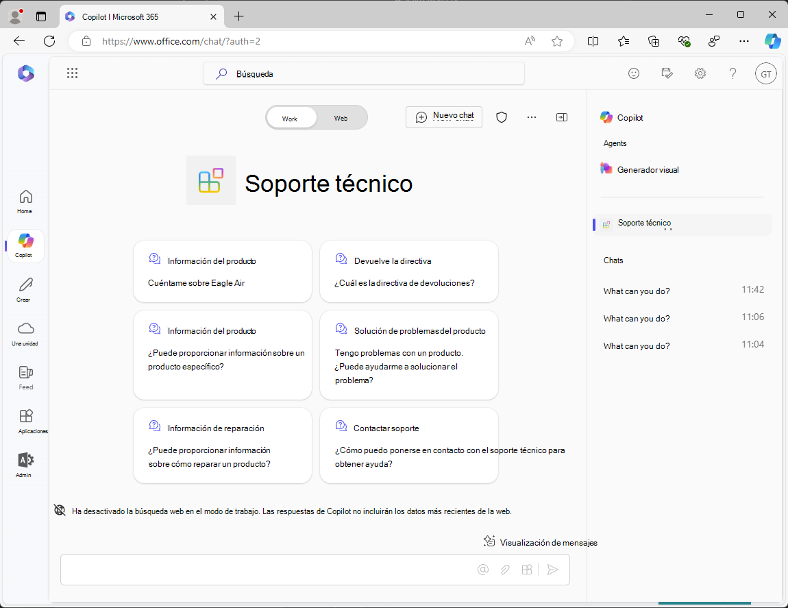Add page to favorites star
The height and width of the screenshot is (608, 788).
pyautogui.click(x=557, y=41)
